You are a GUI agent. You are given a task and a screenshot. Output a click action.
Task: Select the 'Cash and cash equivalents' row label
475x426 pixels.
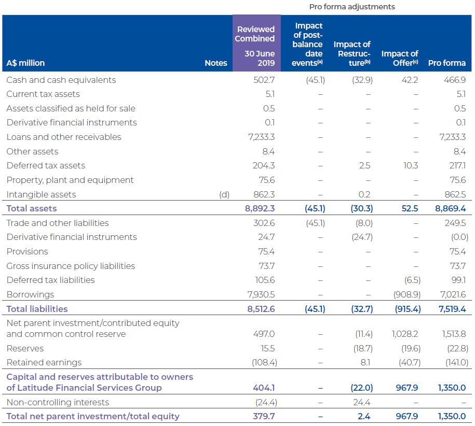coord(61,80)
